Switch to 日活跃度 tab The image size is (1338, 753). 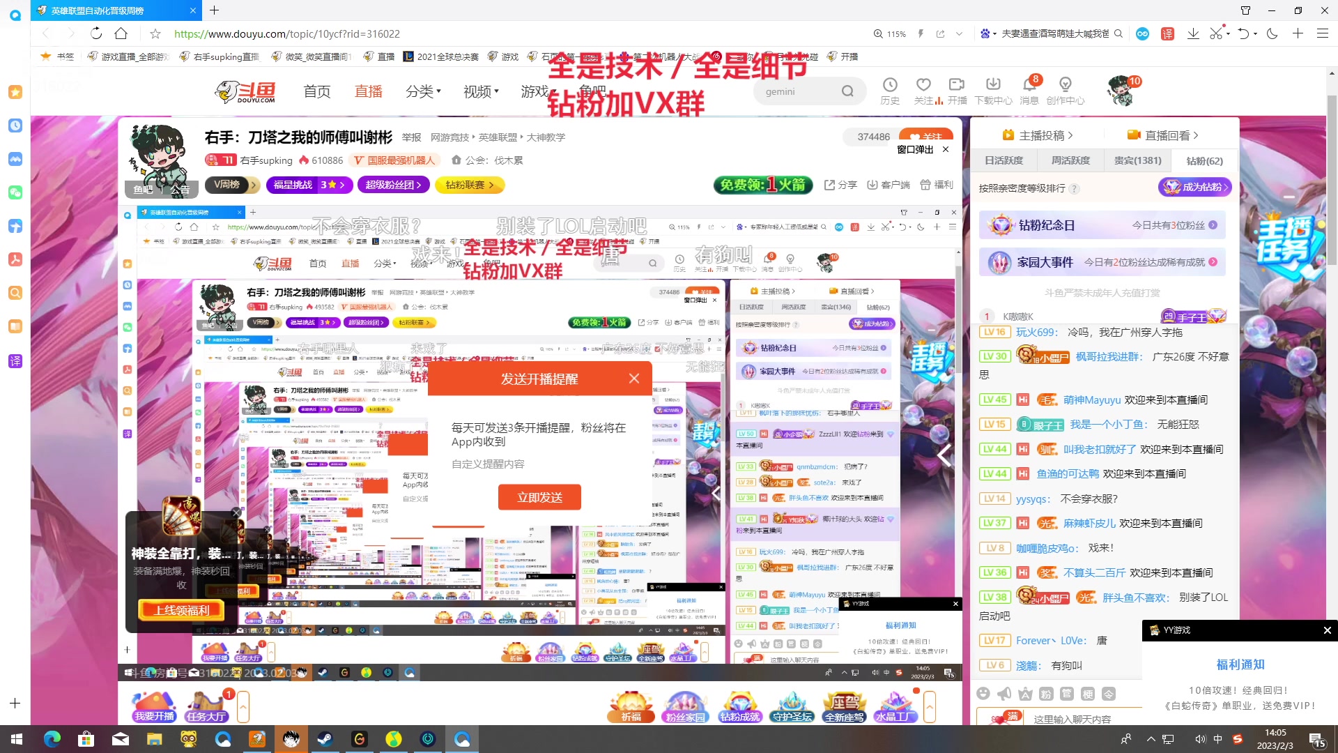pos(1003,160)
